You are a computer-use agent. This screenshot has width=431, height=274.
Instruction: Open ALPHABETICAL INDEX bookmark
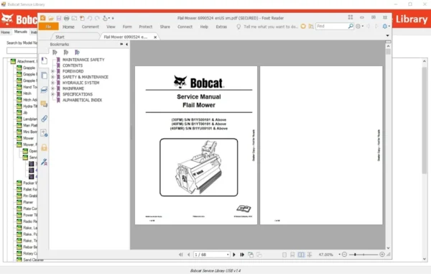pos(82,100)
